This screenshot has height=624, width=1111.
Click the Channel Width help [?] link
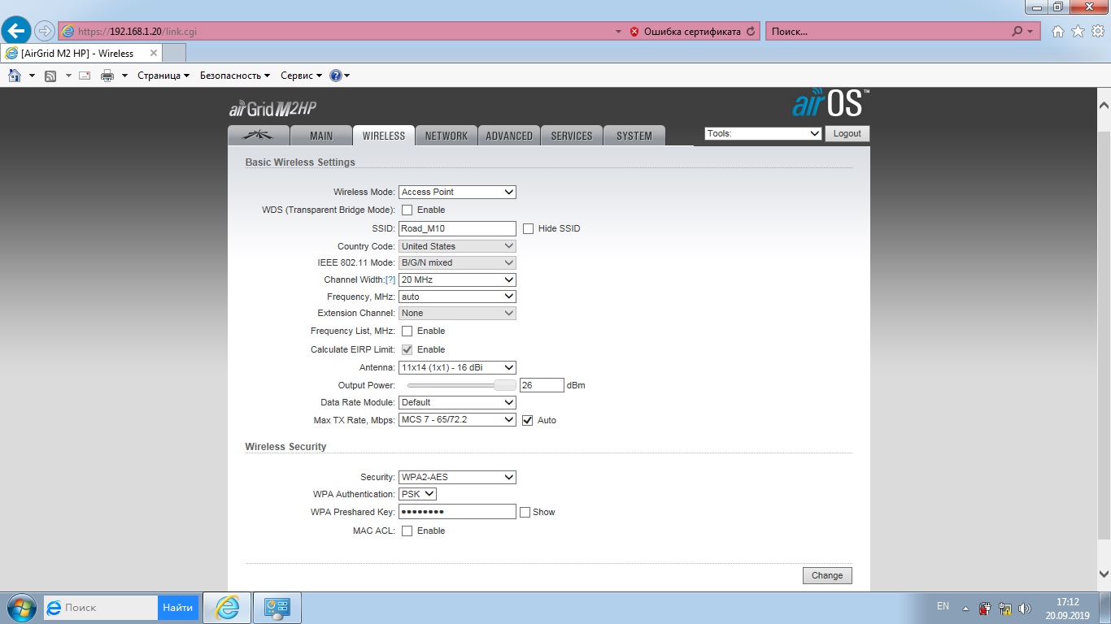click(390, 279)
